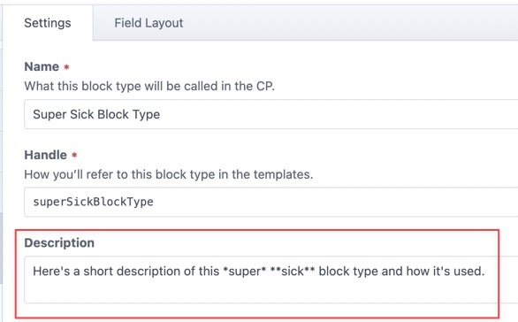Click the red asterisk beside Handle

[74, 155]
